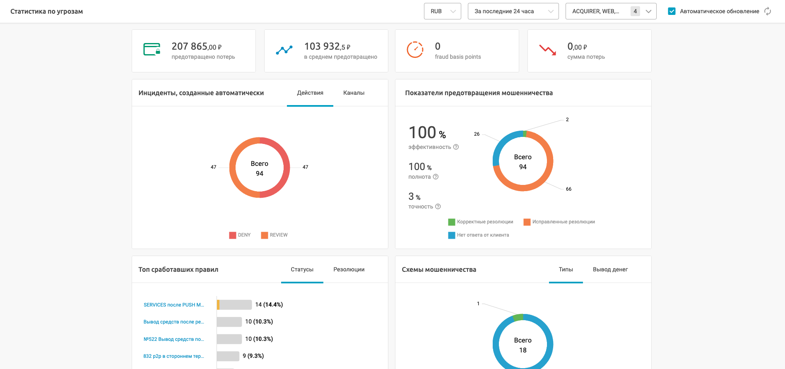Expand the ACQUIRER, WEB channels dropdown
Image resolution: width=785 pixels, height=369 pixels.
(x=611, y=11)
